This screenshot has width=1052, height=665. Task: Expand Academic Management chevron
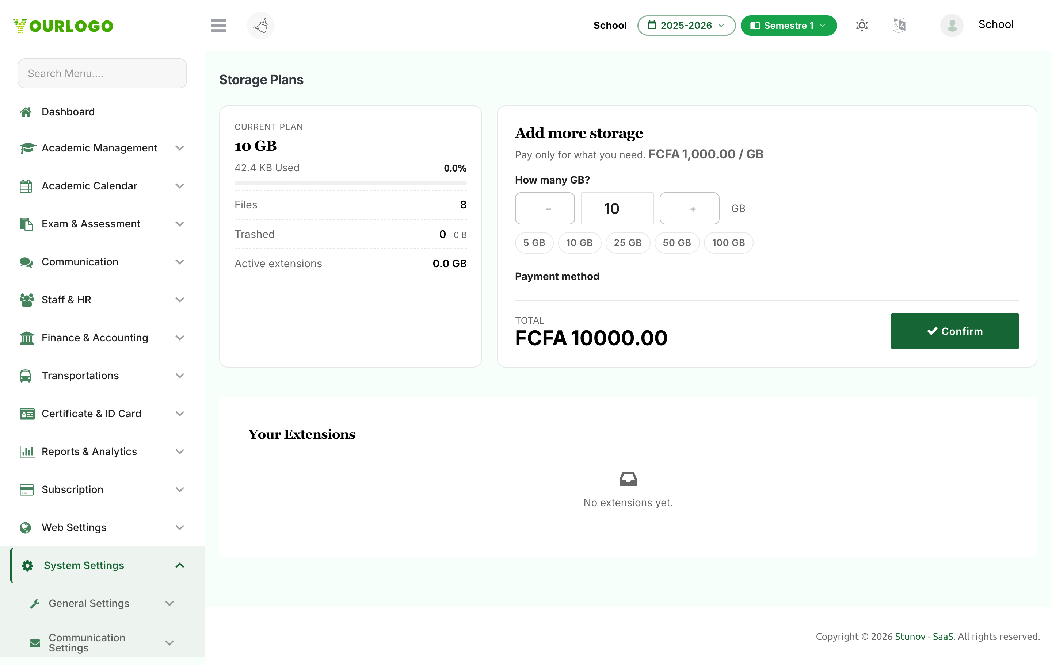180,148
